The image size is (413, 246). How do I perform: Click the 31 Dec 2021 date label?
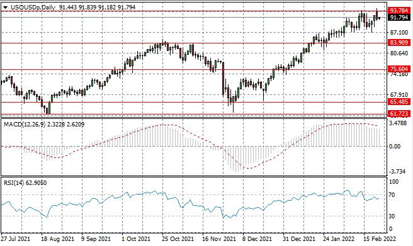[x=299, y=239]
